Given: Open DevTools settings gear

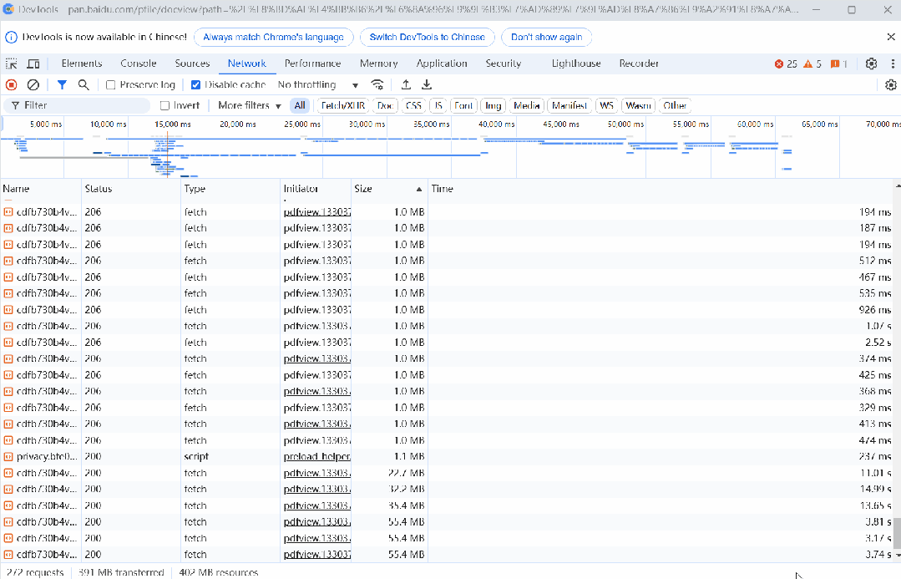Looking at the screenshot, I should click(871, 63).
